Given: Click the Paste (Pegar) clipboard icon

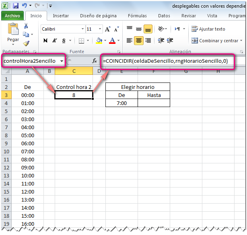Looking at the screenshot, I should [x=13, y=31].
